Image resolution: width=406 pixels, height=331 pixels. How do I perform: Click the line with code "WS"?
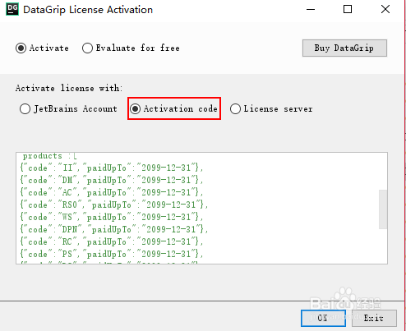(x=112, y=217)
